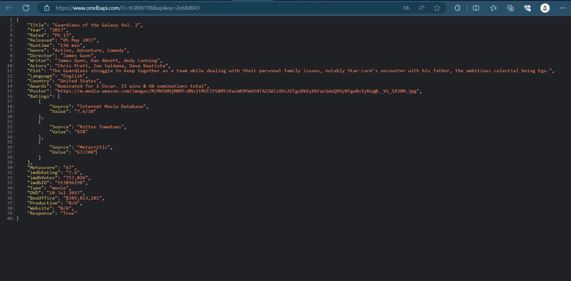This screenshot has width=571, height=281.
Task: Open the Read aloud icon
Action: tap(421, 8)
